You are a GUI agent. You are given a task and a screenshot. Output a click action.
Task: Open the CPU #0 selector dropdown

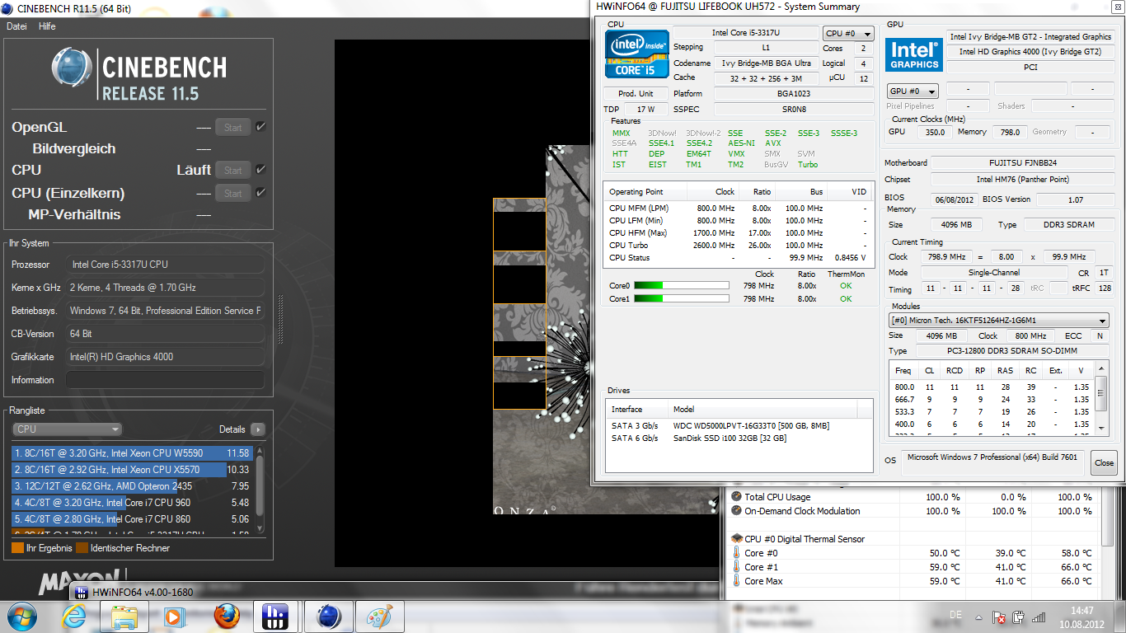pyautogui.click(x=848, y=34)
